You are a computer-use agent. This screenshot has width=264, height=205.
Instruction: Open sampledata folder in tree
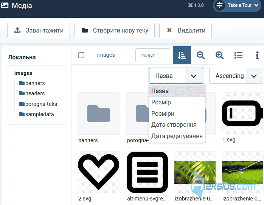[x=40, y=114]
